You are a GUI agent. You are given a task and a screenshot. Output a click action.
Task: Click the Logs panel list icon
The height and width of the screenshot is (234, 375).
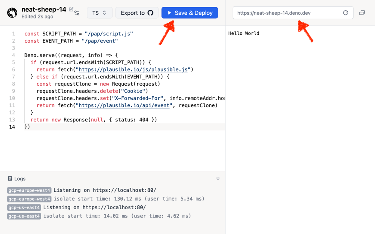(10, 178)
